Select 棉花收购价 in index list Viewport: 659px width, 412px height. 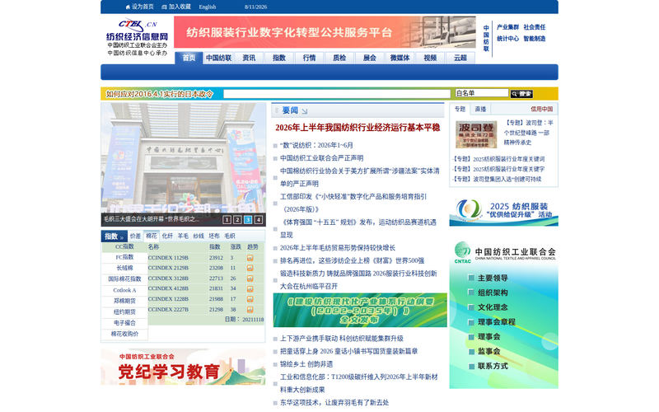point(124,334)
